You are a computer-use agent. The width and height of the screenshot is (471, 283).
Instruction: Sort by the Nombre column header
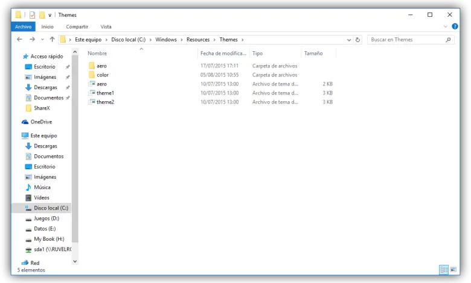[97, 54]
